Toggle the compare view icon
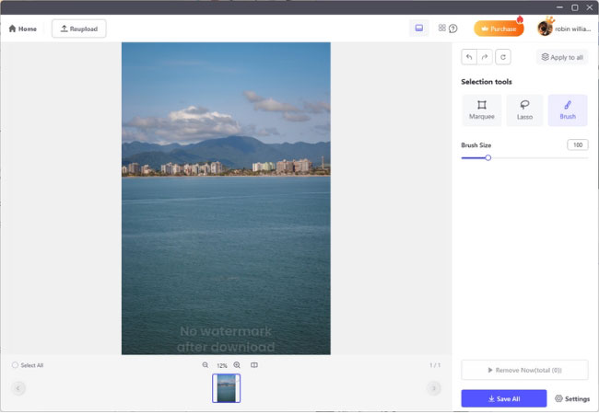This screenshot has height=414, width=599. pos(254,365)
